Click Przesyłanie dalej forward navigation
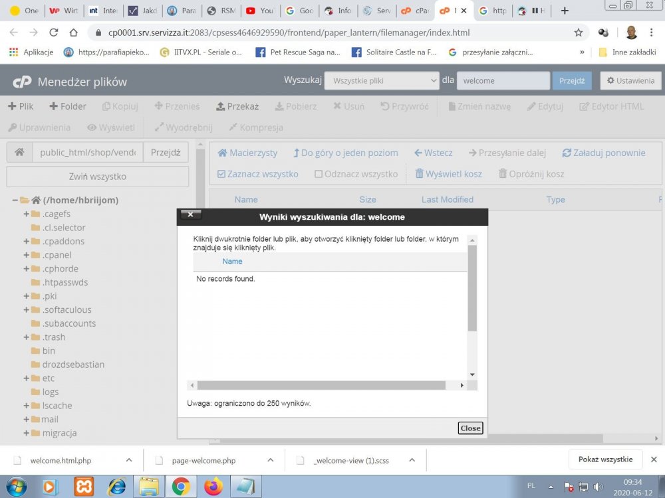Screen dimensions: 665x498 coord(507,153)
